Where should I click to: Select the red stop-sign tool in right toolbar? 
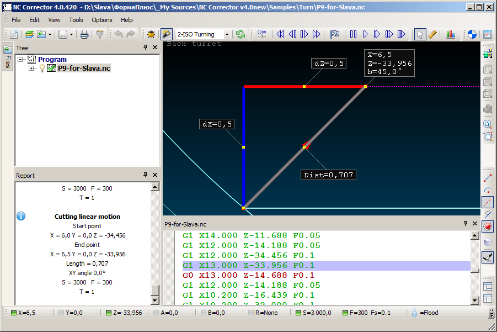488,226
